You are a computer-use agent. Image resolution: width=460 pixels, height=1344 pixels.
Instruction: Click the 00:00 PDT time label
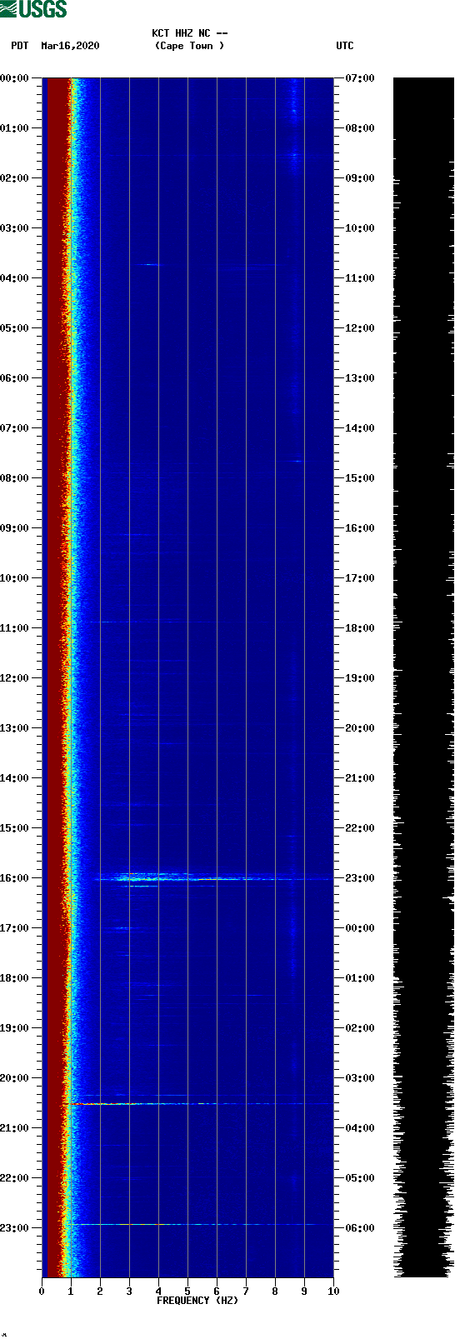point(15,78)
